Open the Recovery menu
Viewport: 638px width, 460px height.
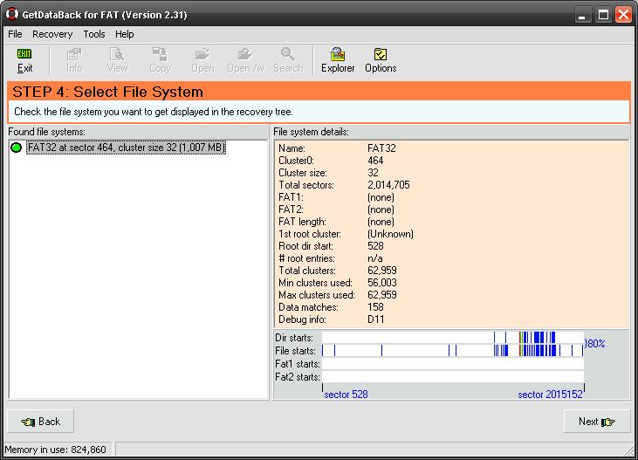pyautogui.click(x=52, y=34)
